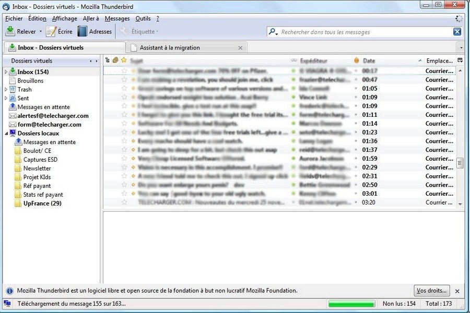The width and height of the screenshot is (470, 313).
Task: Collapse the Dossiers locaux tree
Action: point(6,134)
